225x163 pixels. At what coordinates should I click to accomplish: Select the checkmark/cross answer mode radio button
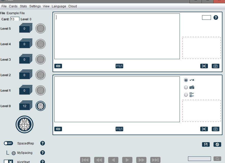tap(186, 80)
